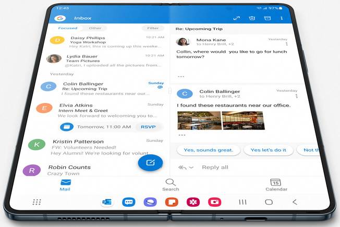
Task: Open the first restaurant photo thumbnail
Action: [198, 120]
